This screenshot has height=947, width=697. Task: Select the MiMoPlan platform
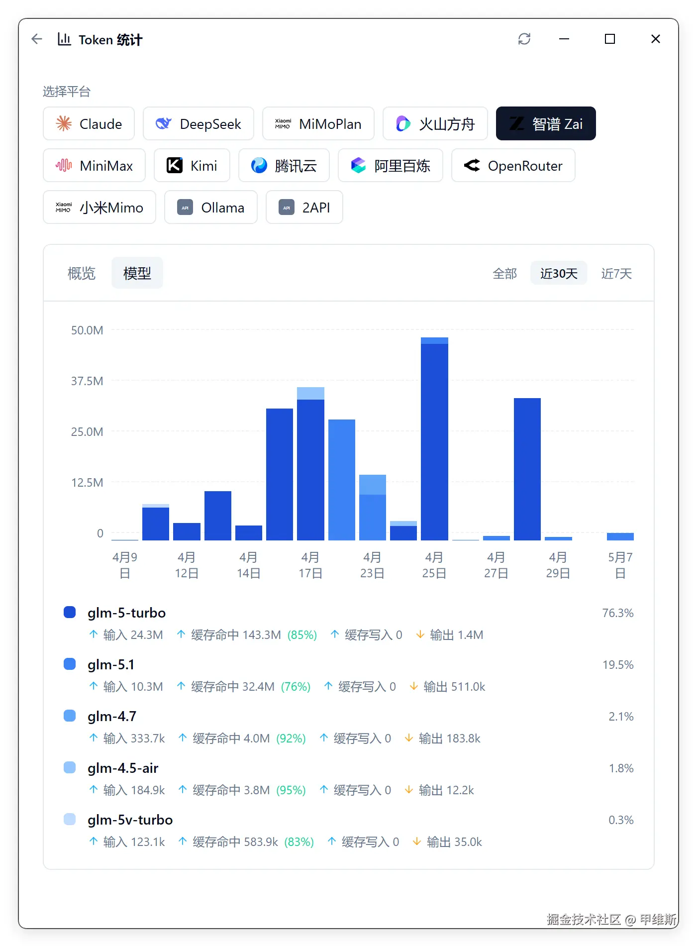click(x=318, y=123)
